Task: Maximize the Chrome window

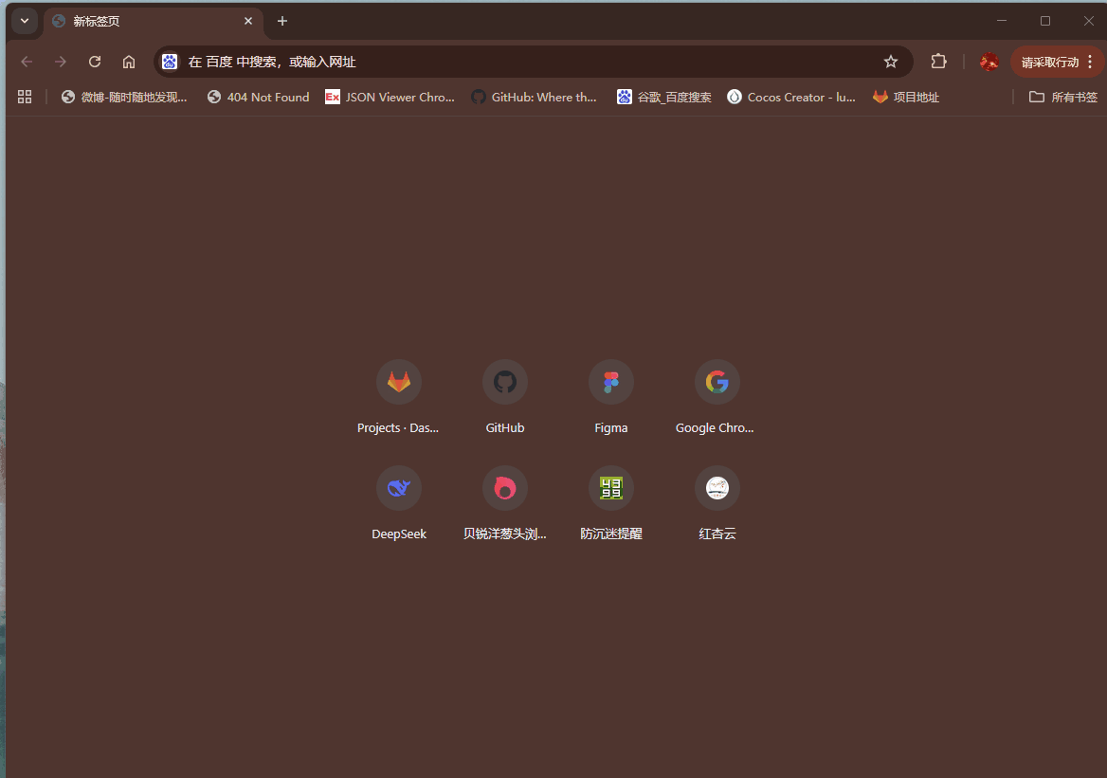Action: pos(1044,21)
